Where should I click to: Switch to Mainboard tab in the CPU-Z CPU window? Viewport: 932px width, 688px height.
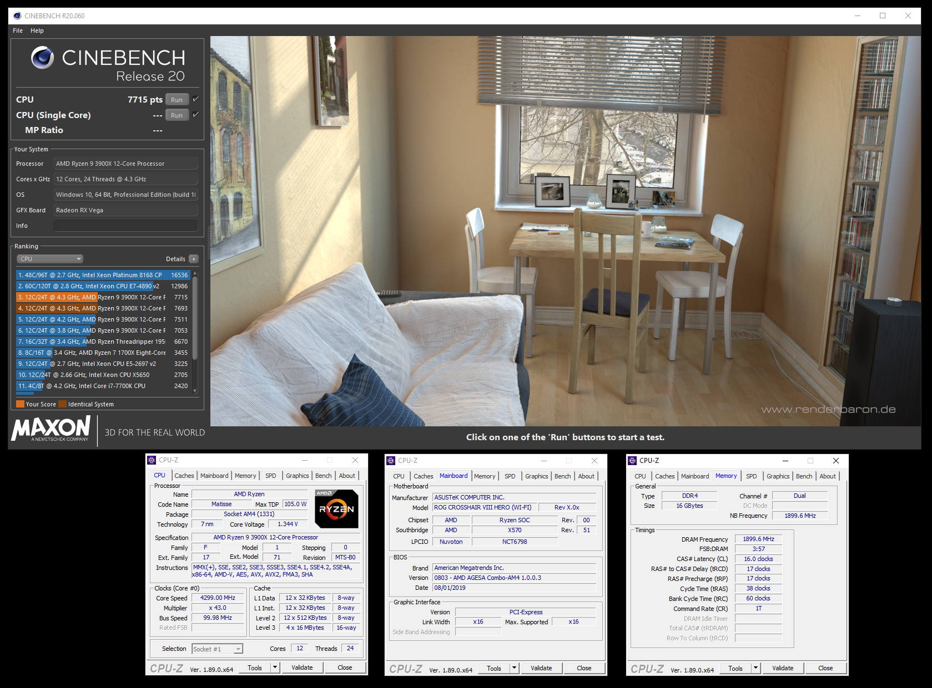pos(214,476)
